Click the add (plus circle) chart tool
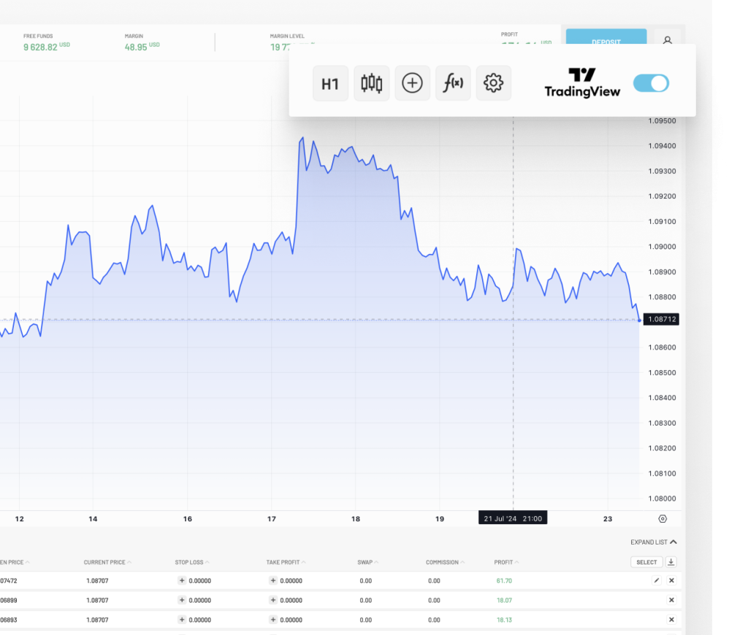The height and width of the screenshot is (635, 748). (x=412, y=83)
